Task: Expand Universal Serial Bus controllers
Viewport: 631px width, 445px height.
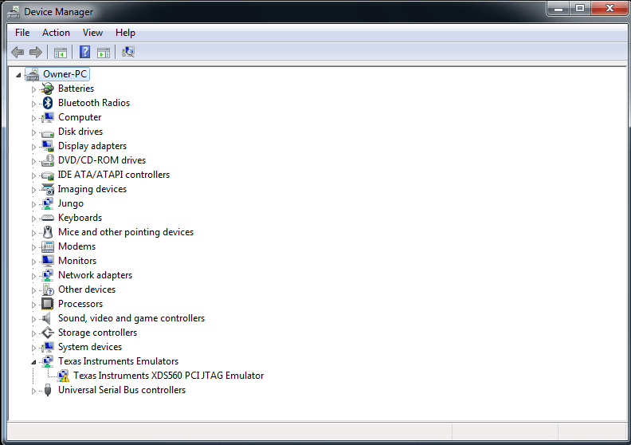Action: [33, 391]
